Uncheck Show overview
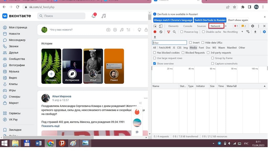 154,63
